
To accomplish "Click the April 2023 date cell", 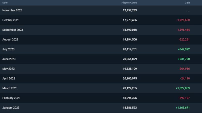I will click(9, 79).
